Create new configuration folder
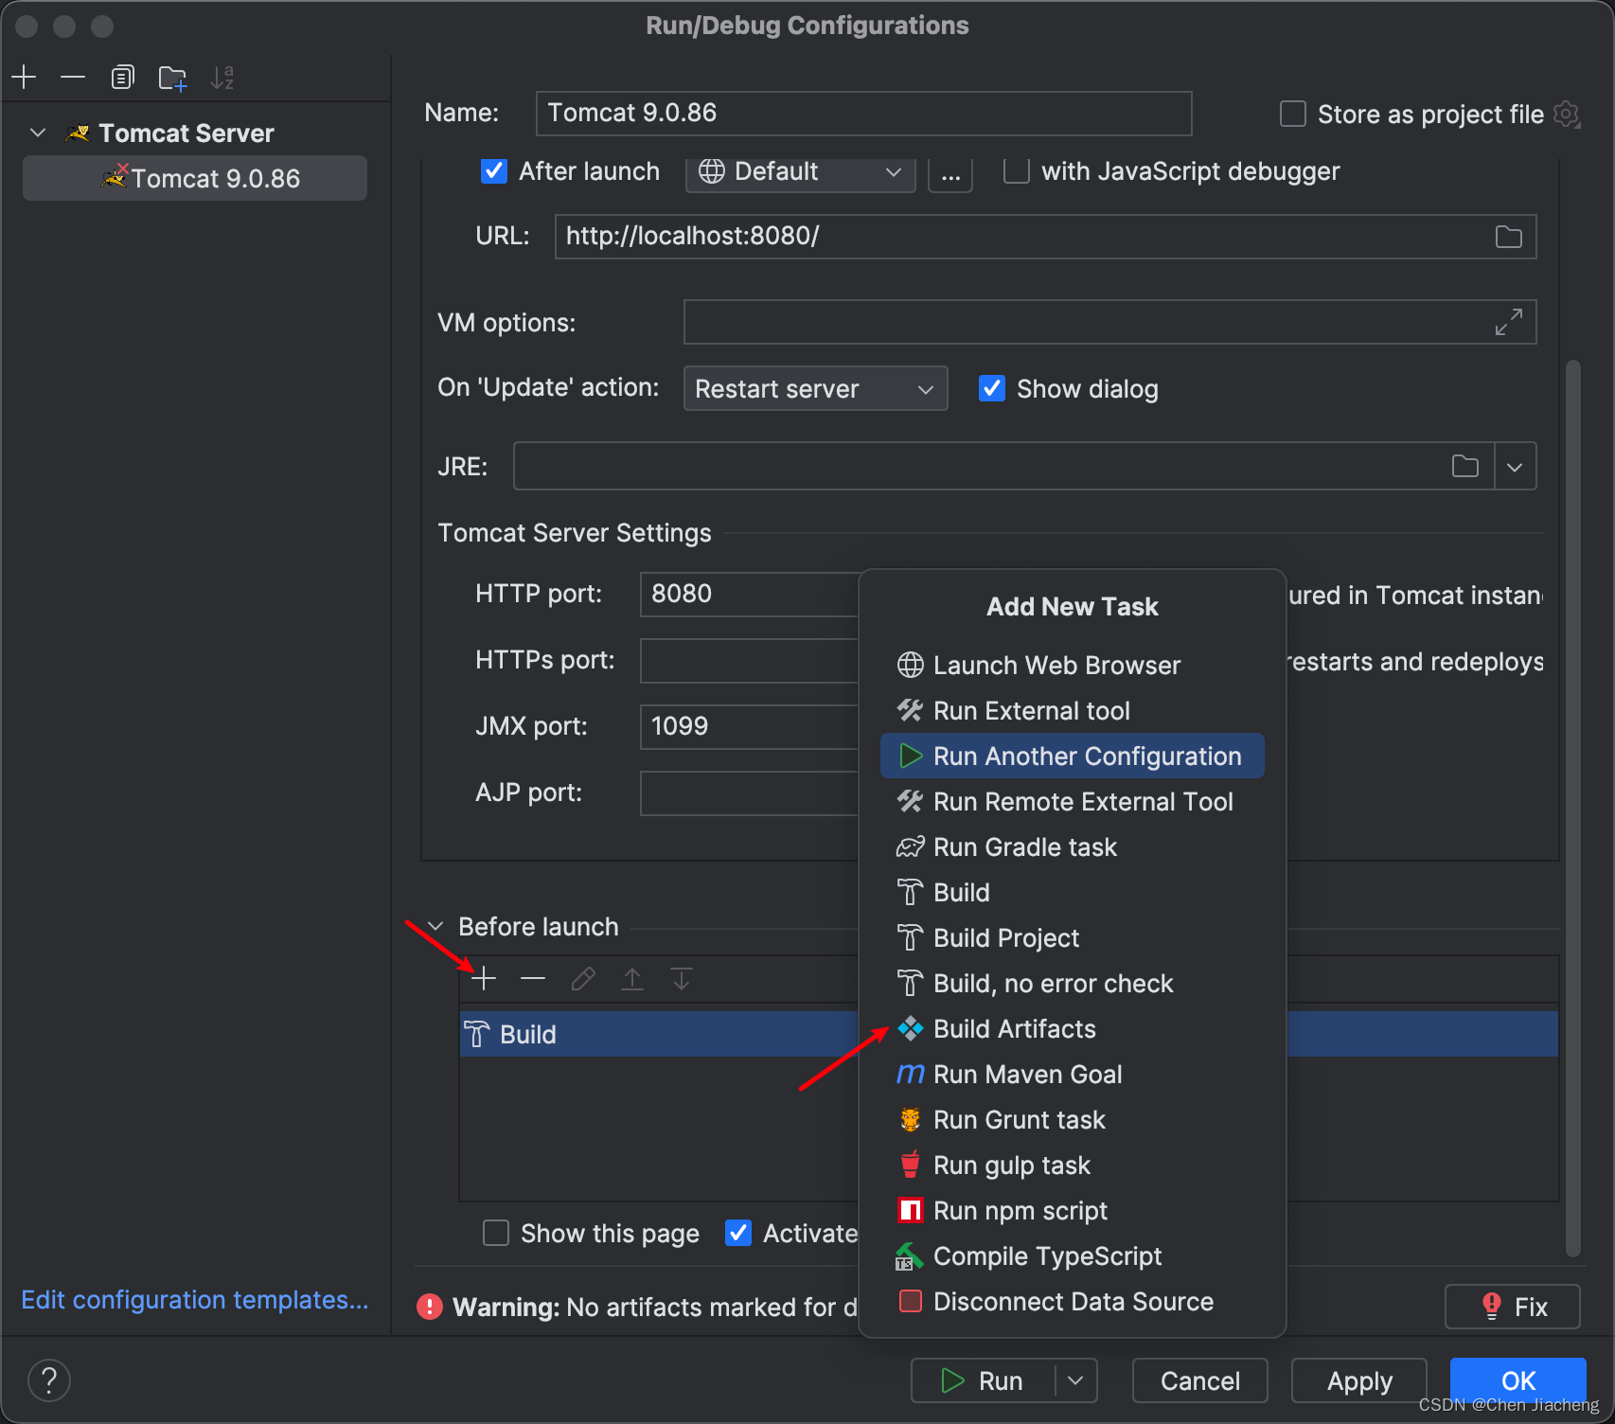This screenshot has width=1615, height=1424. coord(172,78)
